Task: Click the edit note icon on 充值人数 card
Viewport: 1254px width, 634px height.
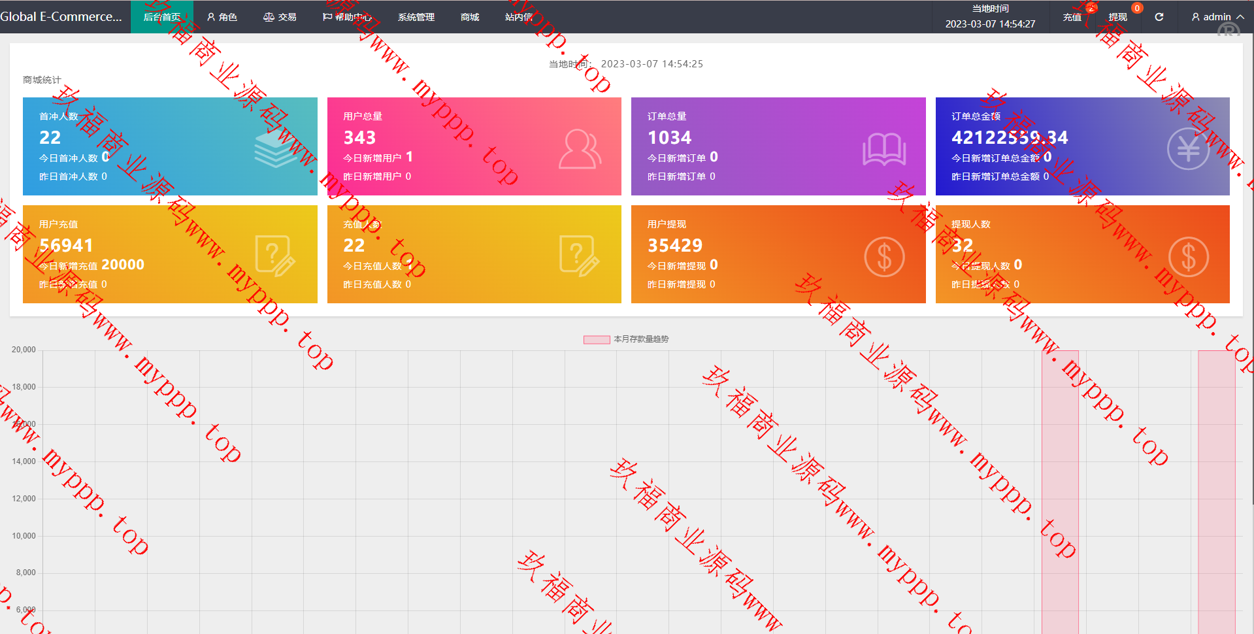Action: (580, 256)
